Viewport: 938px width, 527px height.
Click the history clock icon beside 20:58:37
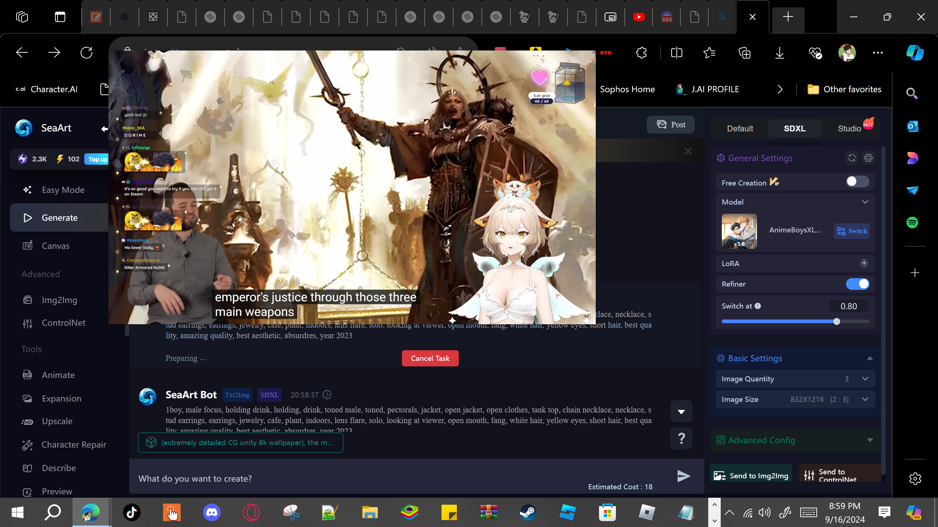tap(327, 395)
